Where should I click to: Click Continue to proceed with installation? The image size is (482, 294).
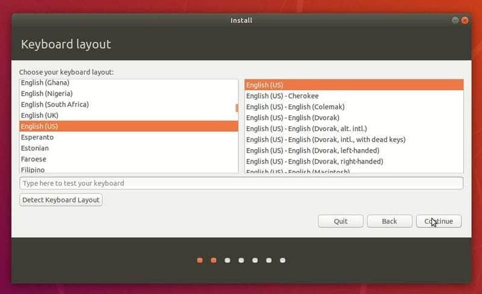point(439,221)
